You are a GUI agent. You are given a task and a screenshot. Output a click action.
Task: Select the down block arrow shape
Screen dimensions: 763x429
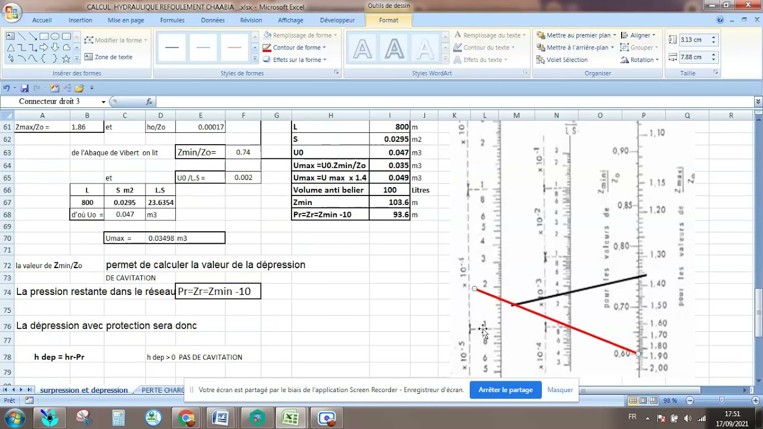tap(55, 47)
